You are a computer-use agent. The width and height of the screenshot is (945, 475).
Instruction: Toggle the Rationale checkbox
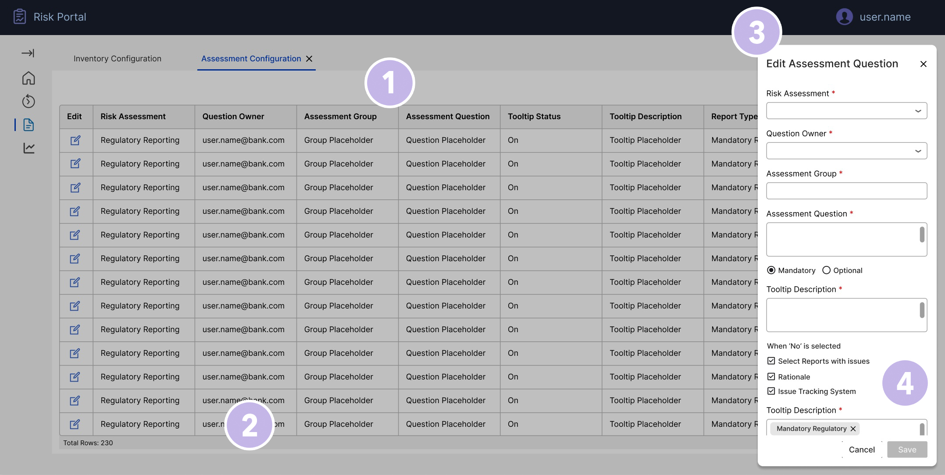click(x=771, y=376)
